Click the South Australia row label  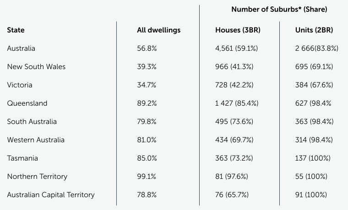click(x=32, y=122)
